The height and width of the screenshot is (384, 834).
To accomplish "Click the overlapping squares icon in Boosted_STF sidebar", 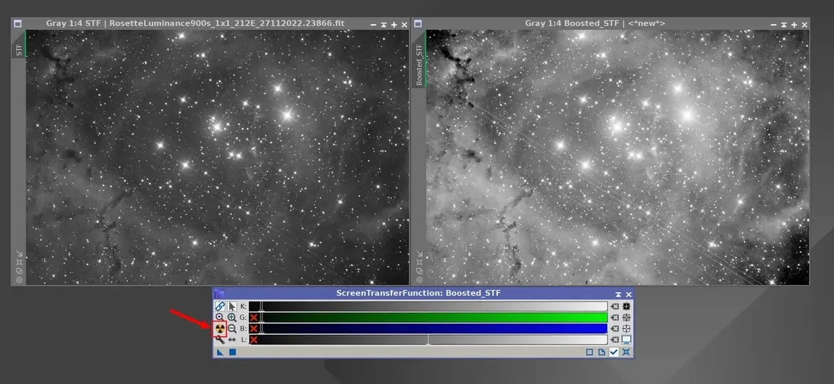I will 419,271.
